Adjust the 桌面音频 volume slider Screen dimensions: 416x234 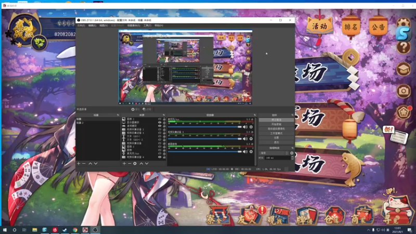point(205,151)
